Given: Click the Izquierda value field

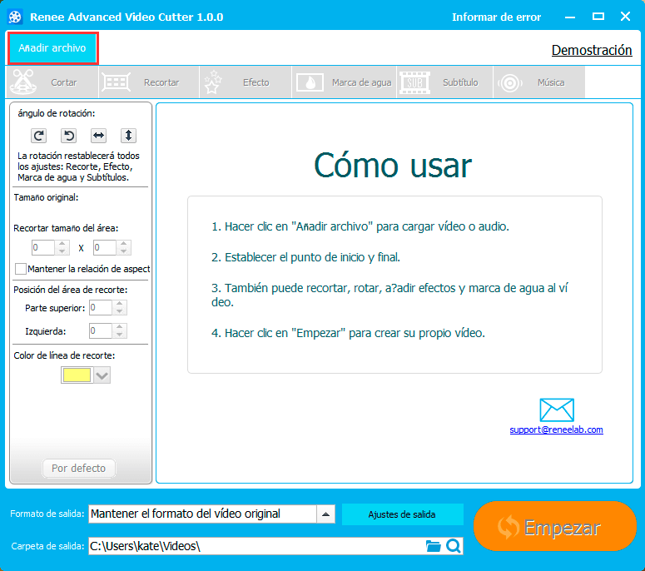Looking at the screenshot, I should point(101,330).
